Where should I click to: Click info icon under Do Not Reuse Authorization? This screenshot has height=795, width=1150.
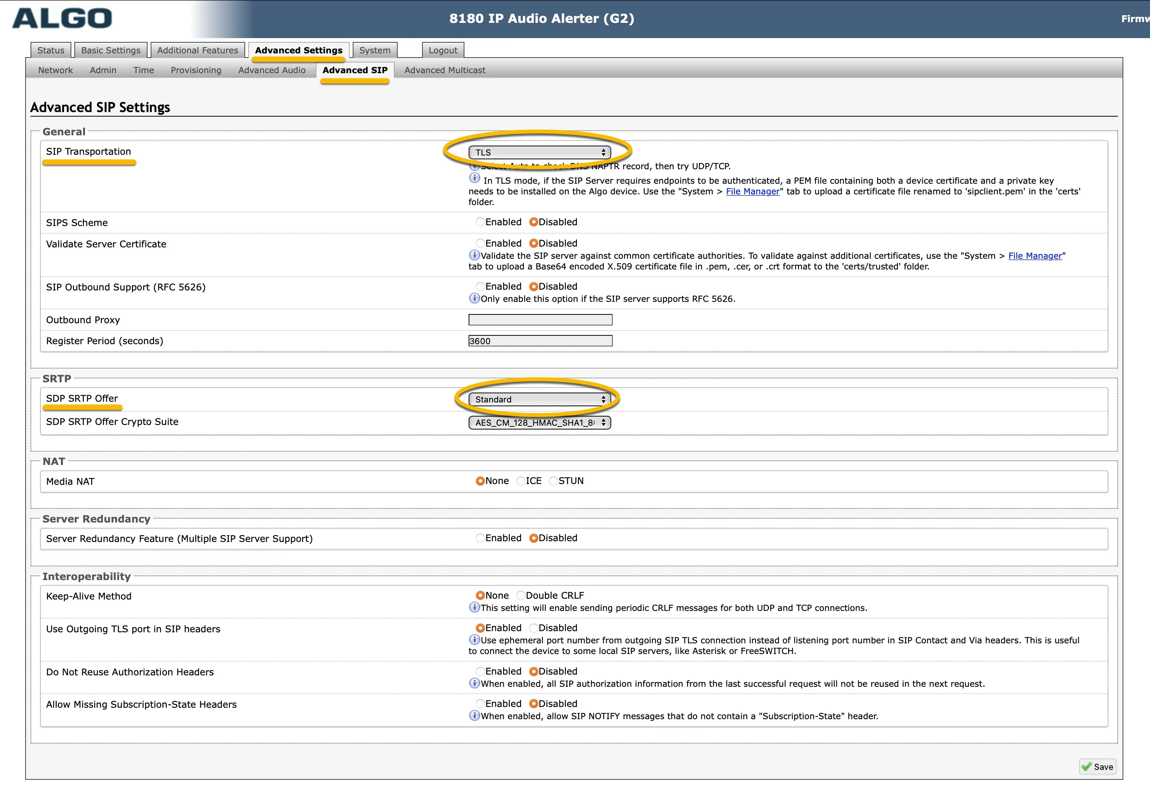474,683
